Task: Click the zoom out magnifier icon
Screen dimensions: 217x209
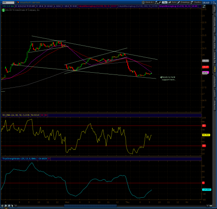Action: (9, 206)
